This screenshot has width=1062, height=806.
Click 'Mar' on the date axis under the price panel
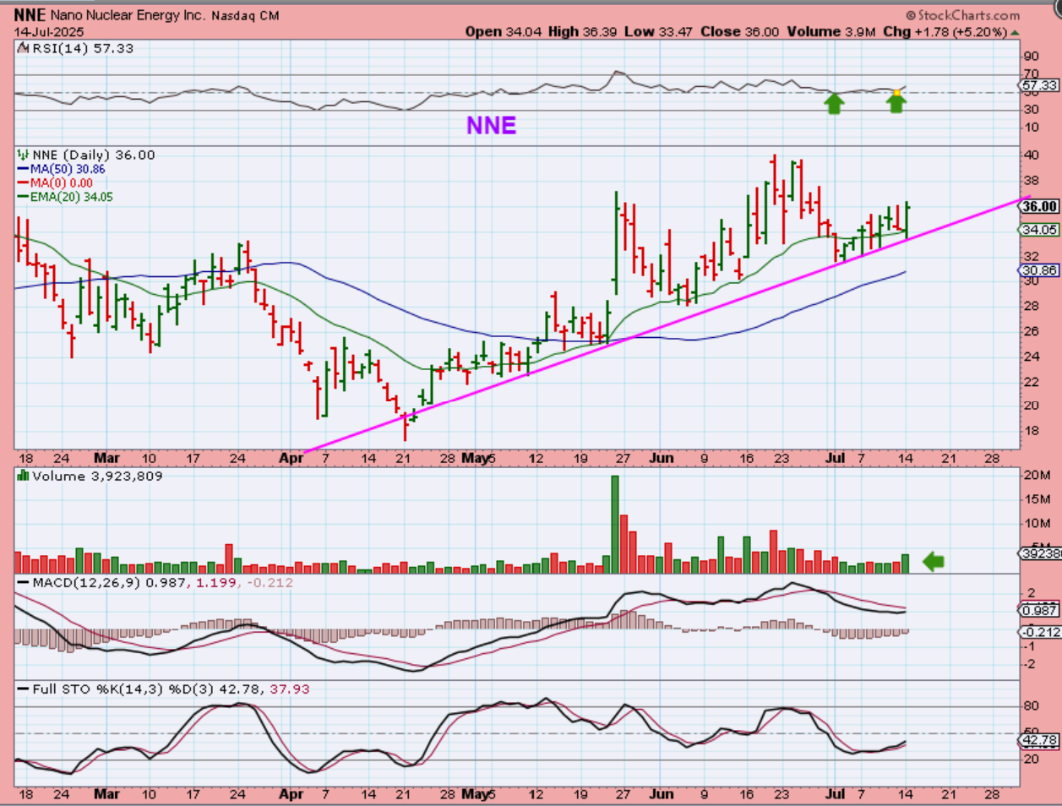106,458
